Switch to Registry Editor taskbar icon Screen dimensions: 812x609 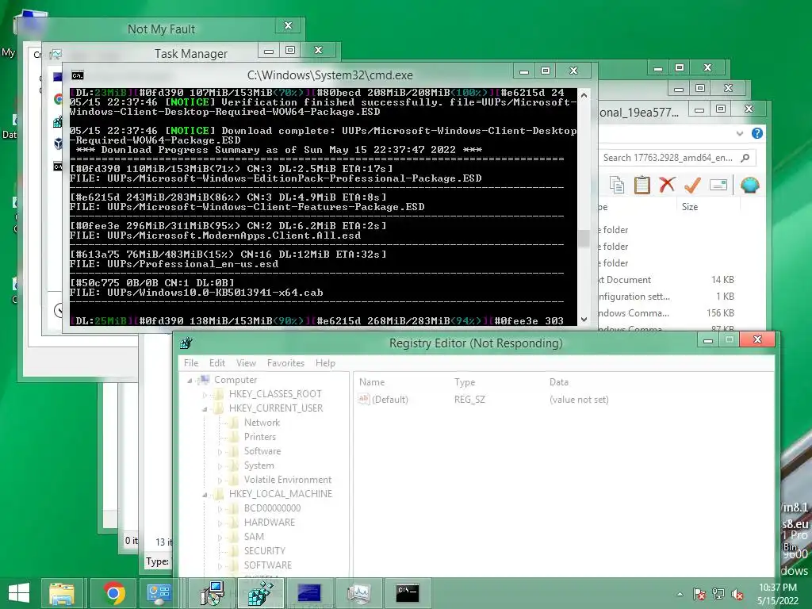260,593
